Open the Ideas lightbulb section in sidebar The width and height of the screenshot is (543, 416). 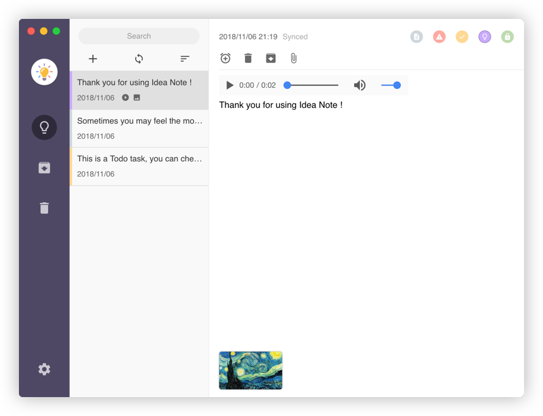44,127
